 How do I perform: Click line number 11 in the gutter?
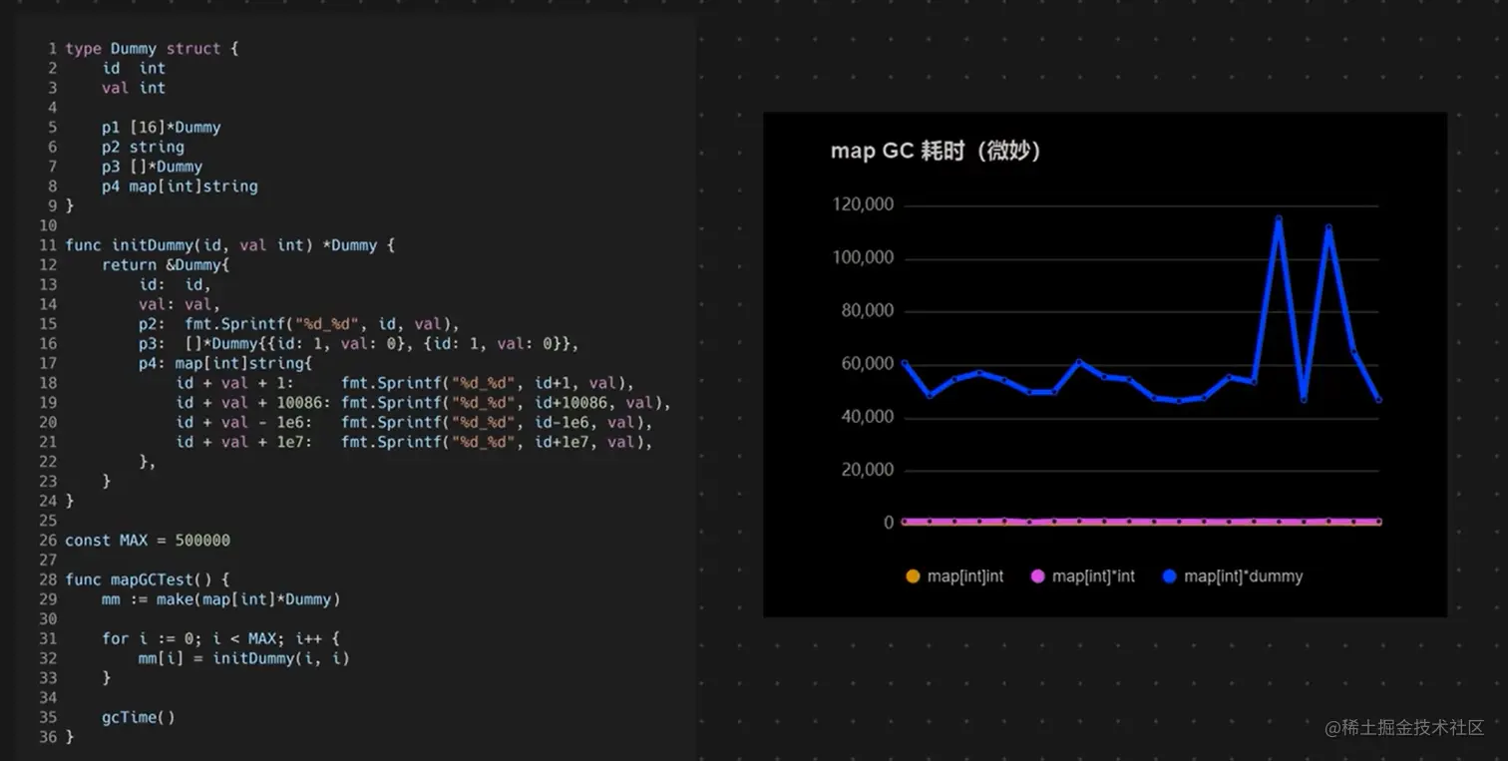point(48,244)
